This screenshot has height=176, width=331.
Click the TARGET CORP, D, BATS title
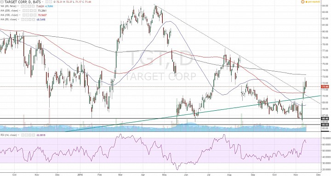tap(23, 2)
